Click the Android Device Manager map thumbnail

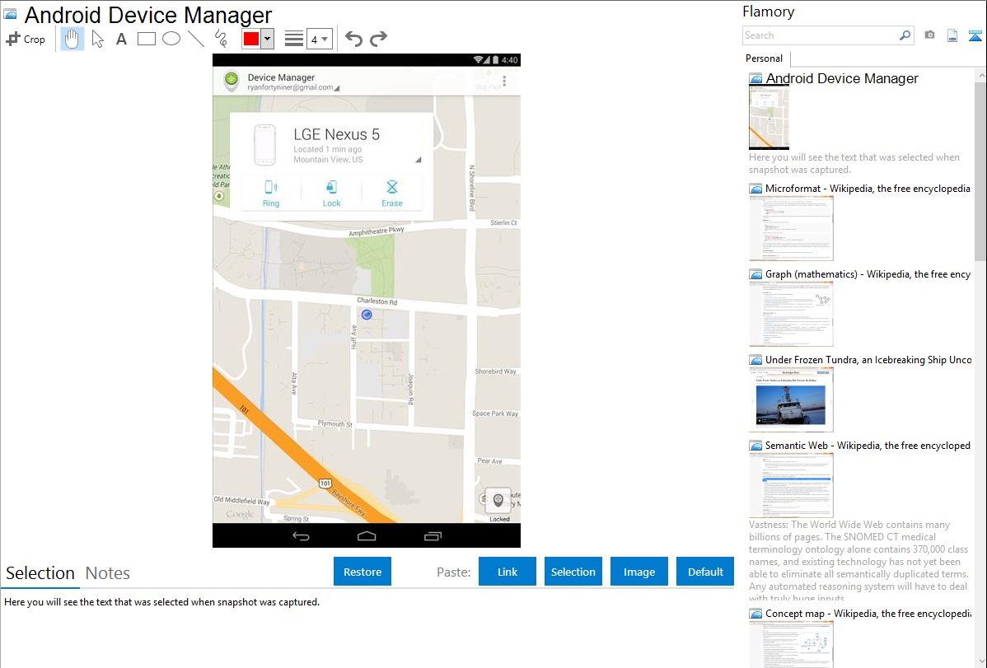click(769, 118)
